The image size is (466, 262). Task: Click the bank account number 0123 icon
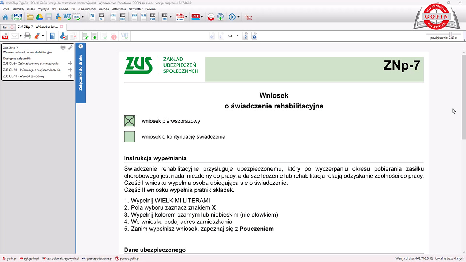pyautogui.click(x=76, y=17)
